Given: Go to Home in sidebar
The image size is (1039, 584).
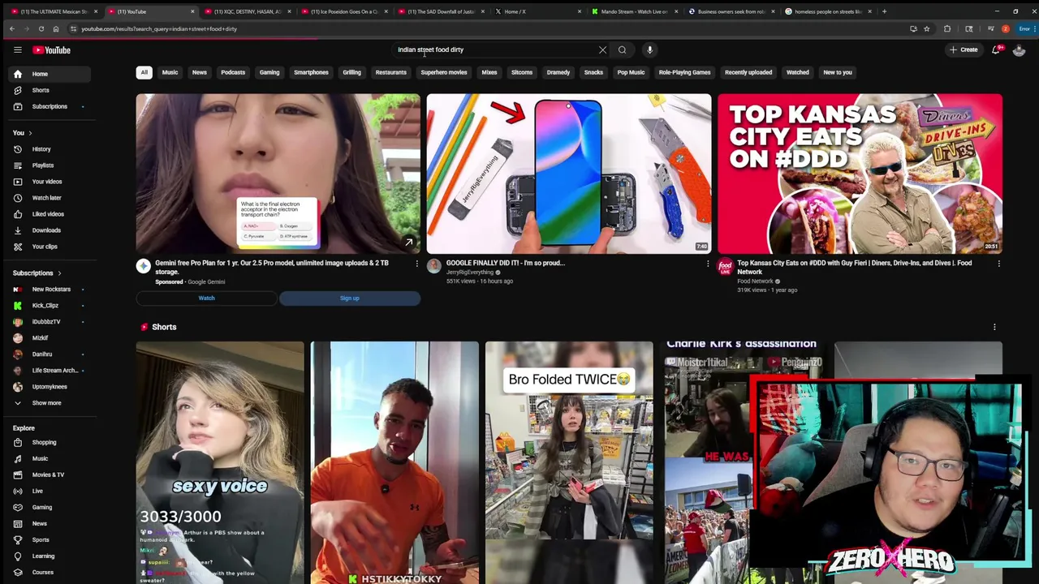Looking at the screenshot, I should tap(49, 74).
